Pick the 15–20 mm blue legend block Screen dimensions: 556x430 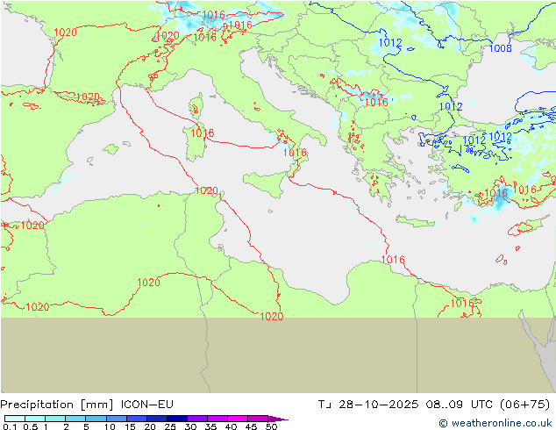[137, 419]
